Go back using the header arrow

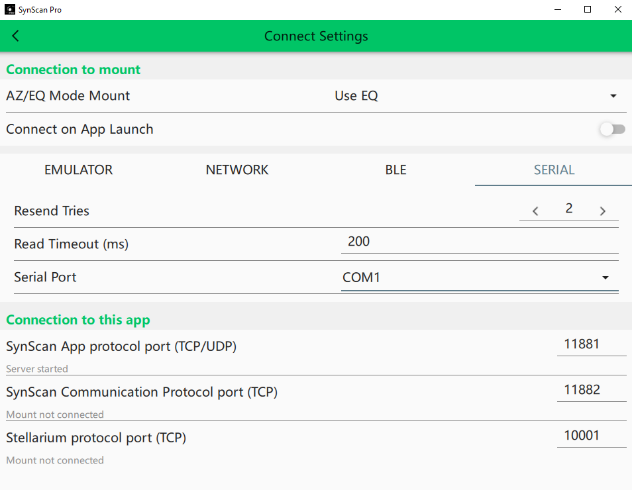pos(16,36)
